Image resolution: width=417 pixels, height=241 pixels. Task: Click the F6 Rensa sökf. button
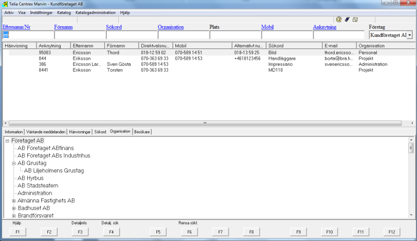189,232
